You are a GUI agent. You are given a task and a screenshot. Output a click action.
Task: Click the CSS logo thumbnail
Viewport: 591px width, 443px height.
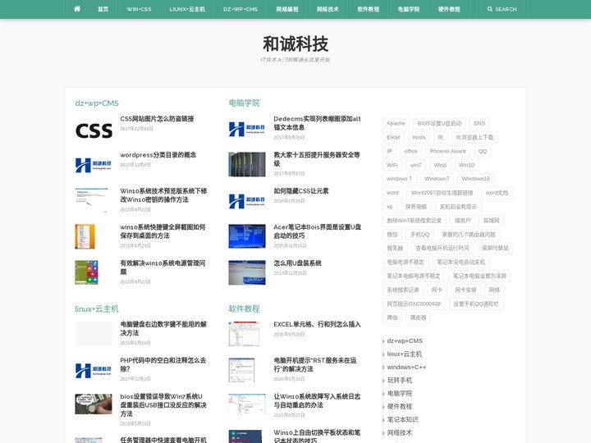[x=94, y=130]
